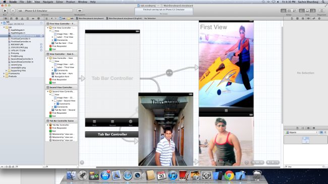Hide the Navigator pane
This screenshot has width=328, height=184.
point(302,11)
